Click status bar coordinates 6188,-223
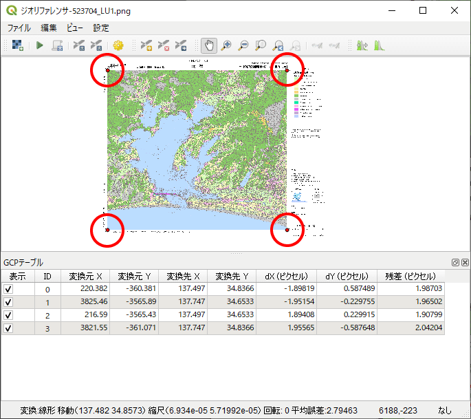 [397, 411]
